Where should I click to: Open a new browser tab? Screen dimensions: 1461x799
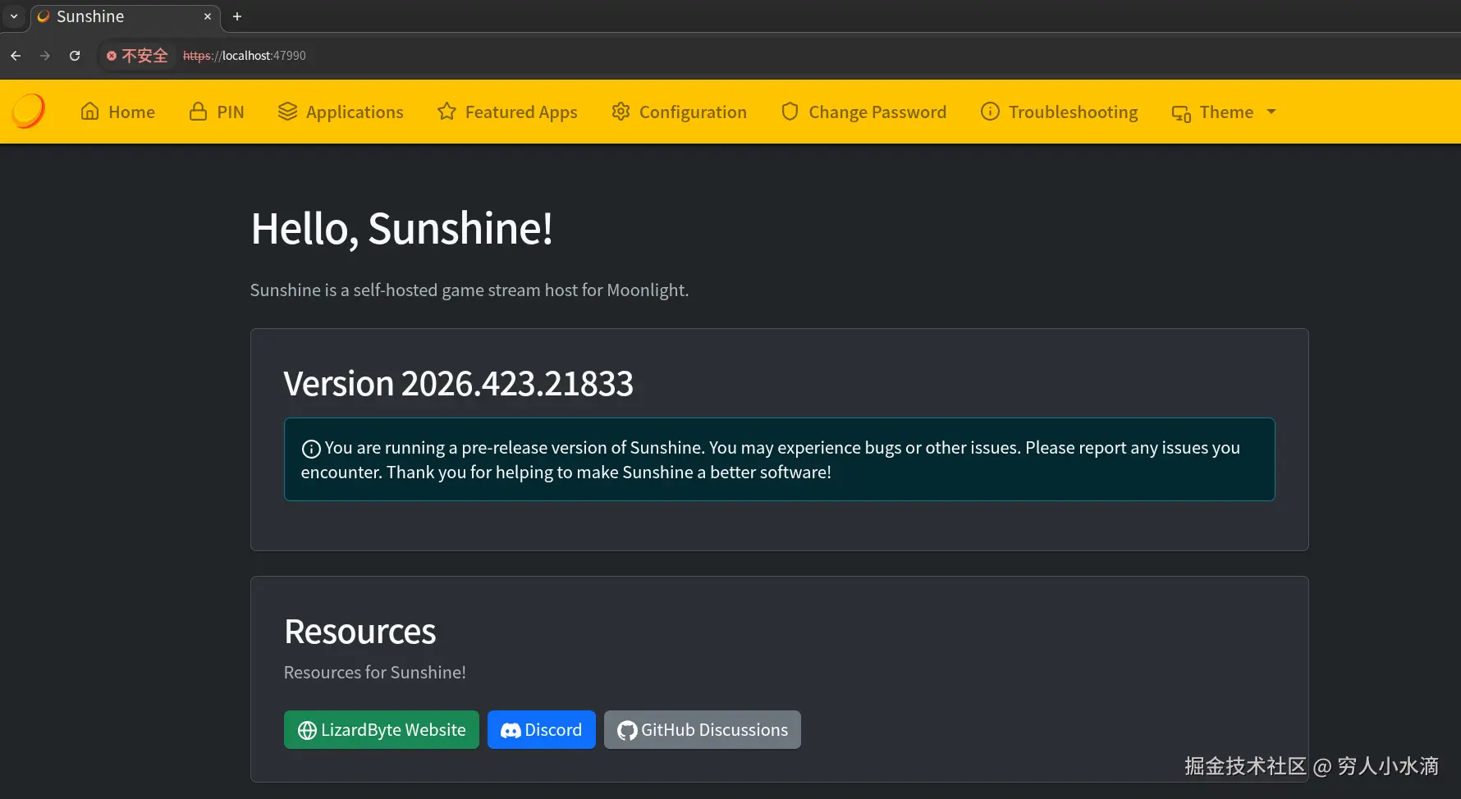pos(237,16)
